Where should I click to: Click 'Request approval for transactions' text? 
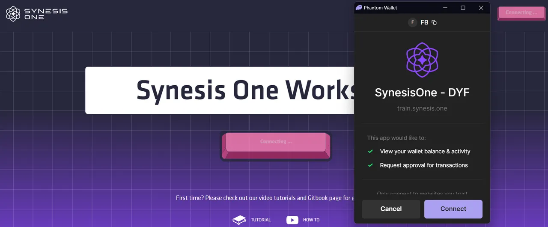424,165
